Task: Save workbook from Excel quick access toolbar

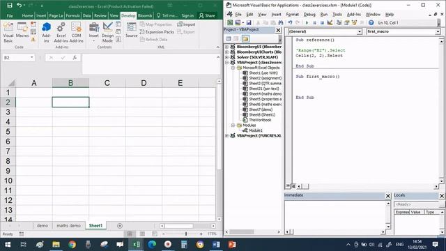Action: tap(10, 6)
